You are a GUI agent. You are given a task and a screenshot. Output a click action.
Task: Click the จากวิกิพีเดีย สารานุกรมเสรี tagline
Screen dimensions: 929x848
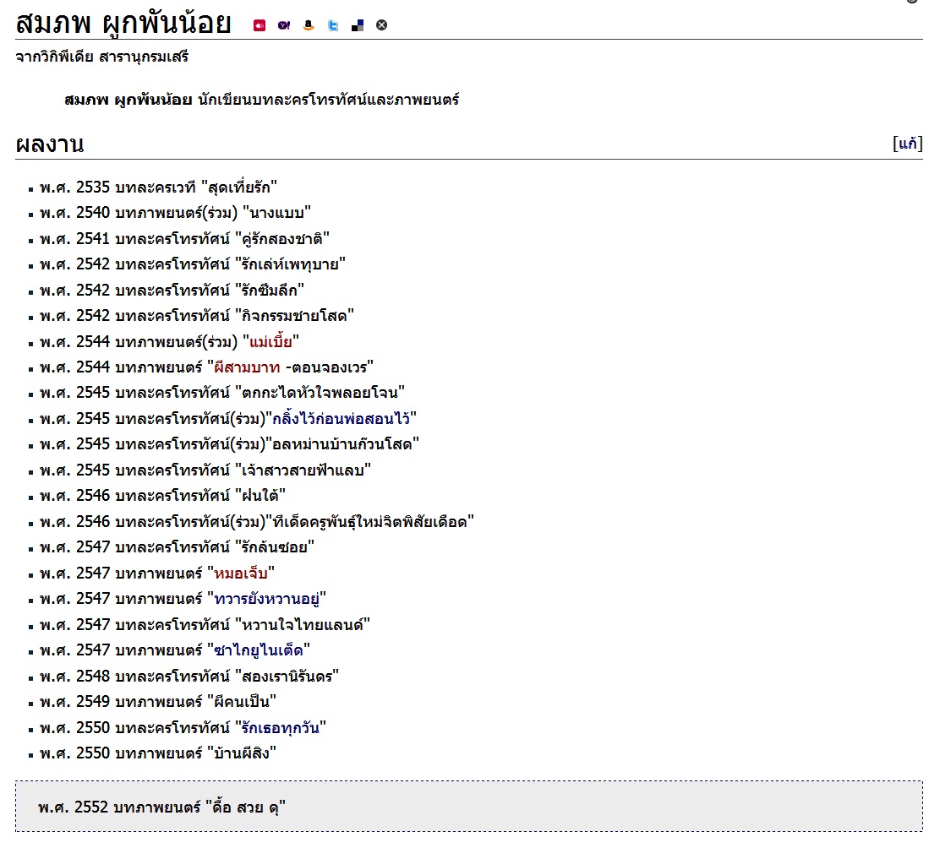click(102, 57)
